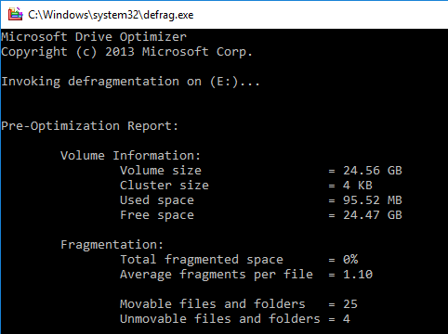Click the Invoking defragmentation on (E:) line

click(x=130, y=82)
